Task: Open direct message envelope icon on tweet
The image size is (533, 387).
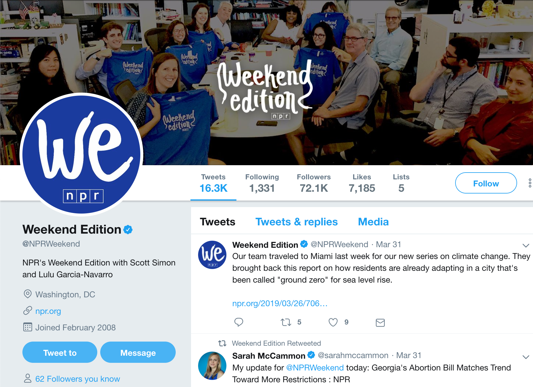Action: point(380,322)
